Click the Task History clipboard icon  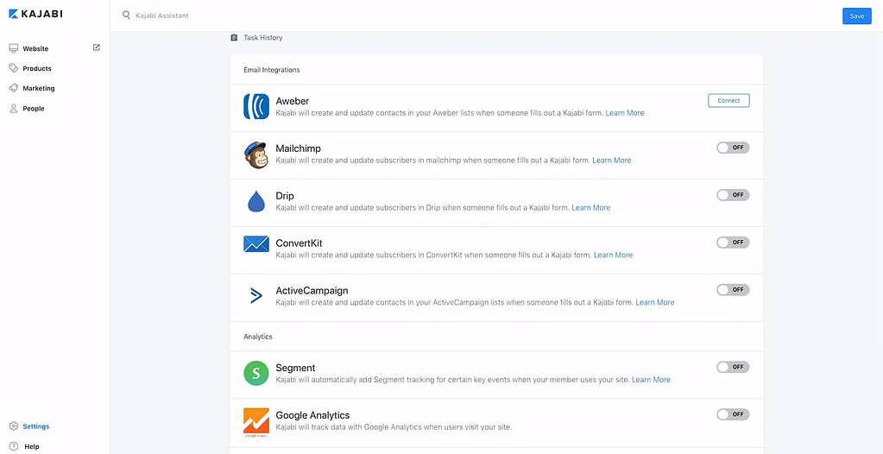coord(234,38)
